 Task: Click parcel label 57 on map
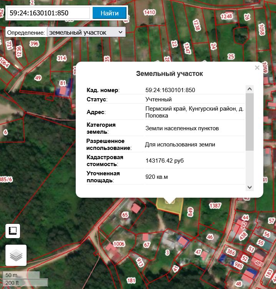(x=272, y=220)
